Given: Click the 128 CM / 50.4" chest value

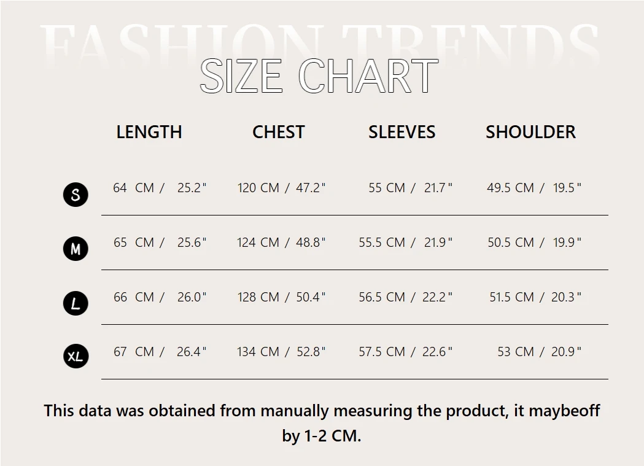Looking at the screenshot, I should (x=281, y=297).
